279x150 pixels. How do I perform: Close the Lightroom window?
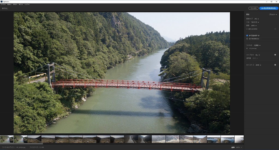coord(277,2)
